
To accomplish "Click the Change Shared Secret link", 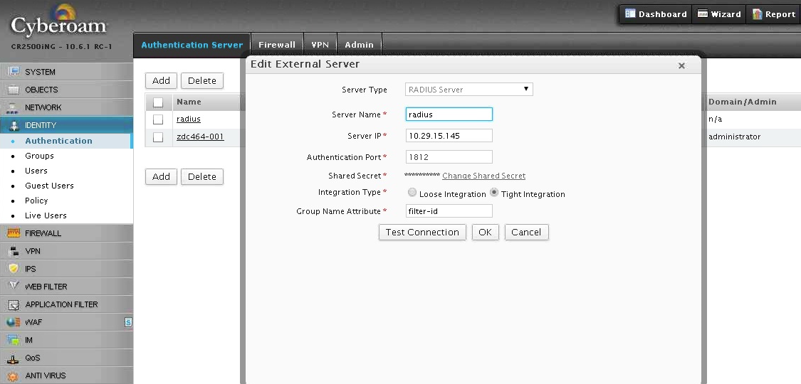I will click(x=483, y=176).
